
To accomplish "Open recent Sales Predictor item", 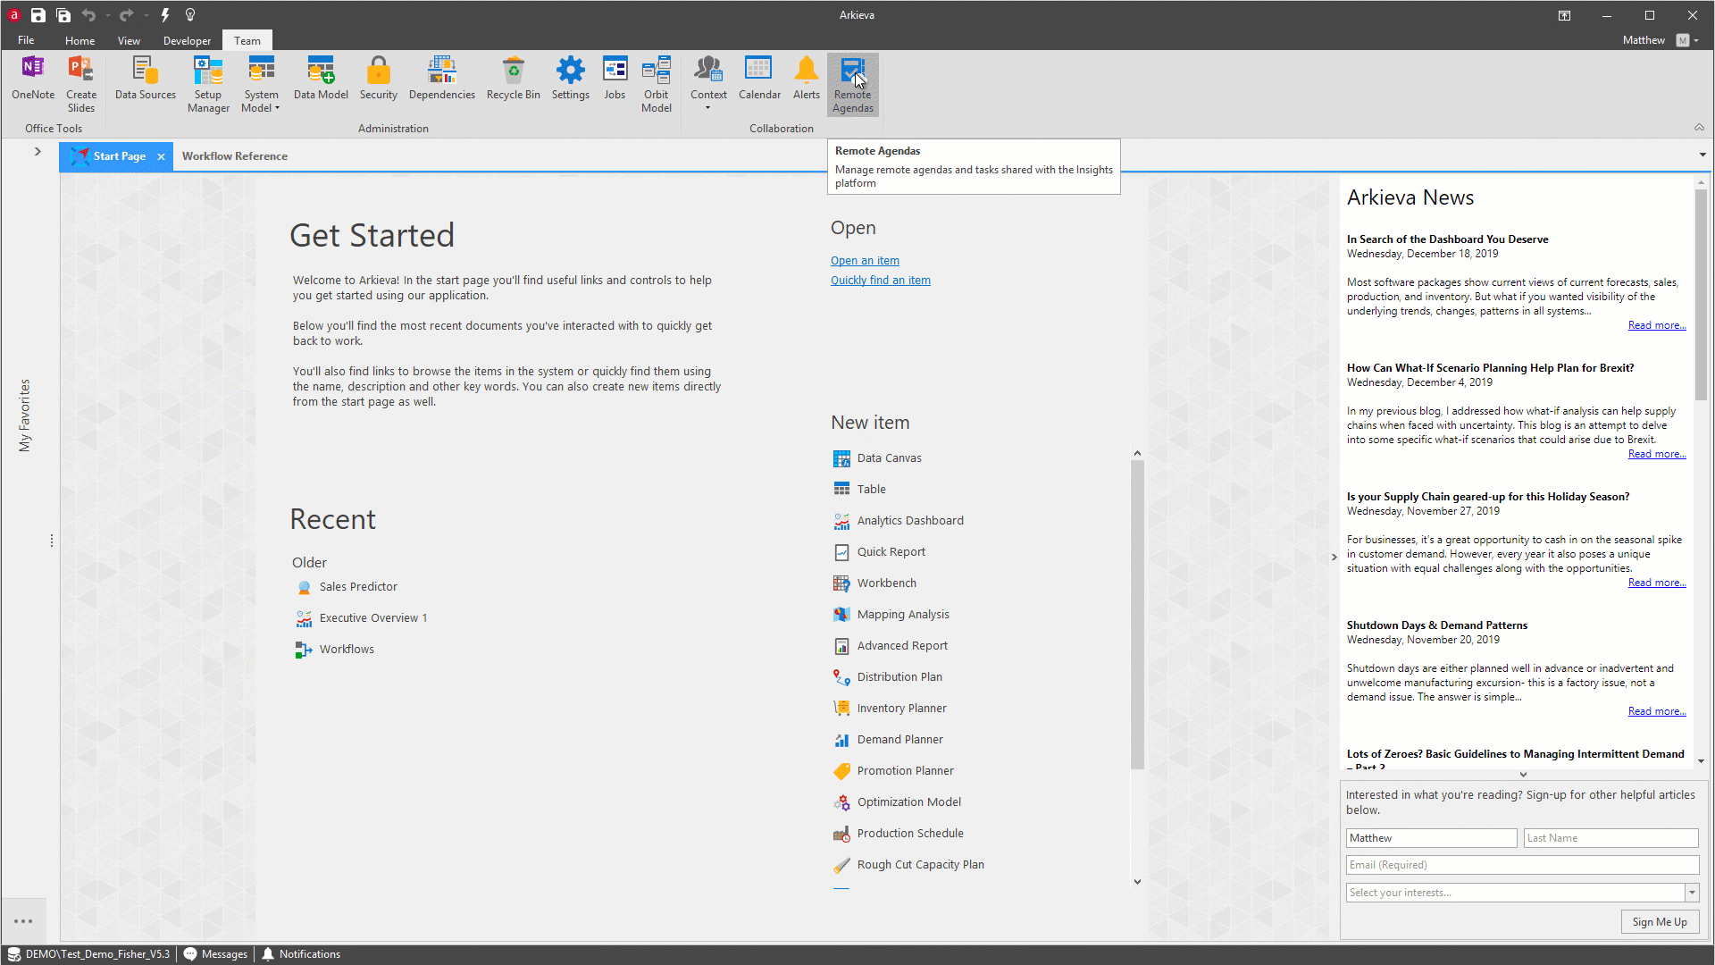I will click(x=347, y=587).
